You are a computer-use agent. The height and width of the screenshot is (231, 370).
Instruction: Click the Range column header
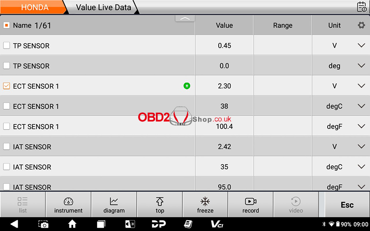(283, 25)
